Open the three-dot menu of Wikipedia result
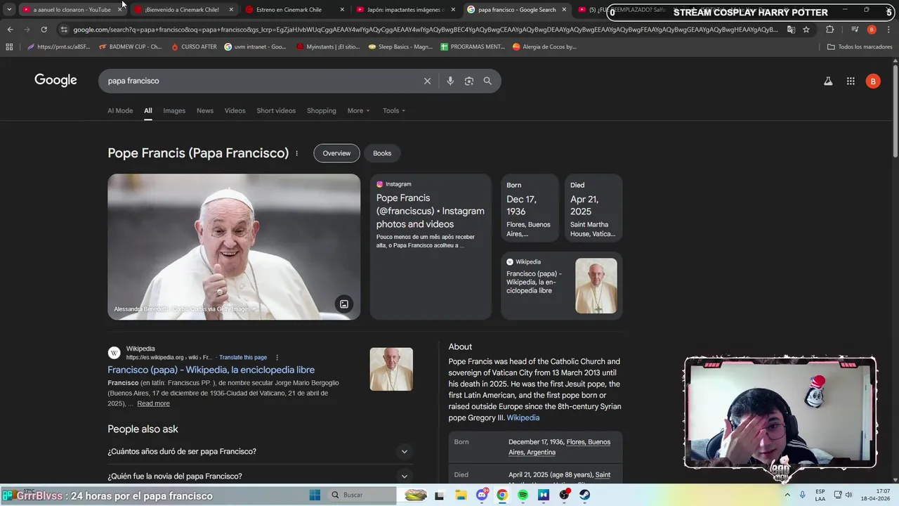The width and height of the screenshot is (899, 506). pos(277,357)
